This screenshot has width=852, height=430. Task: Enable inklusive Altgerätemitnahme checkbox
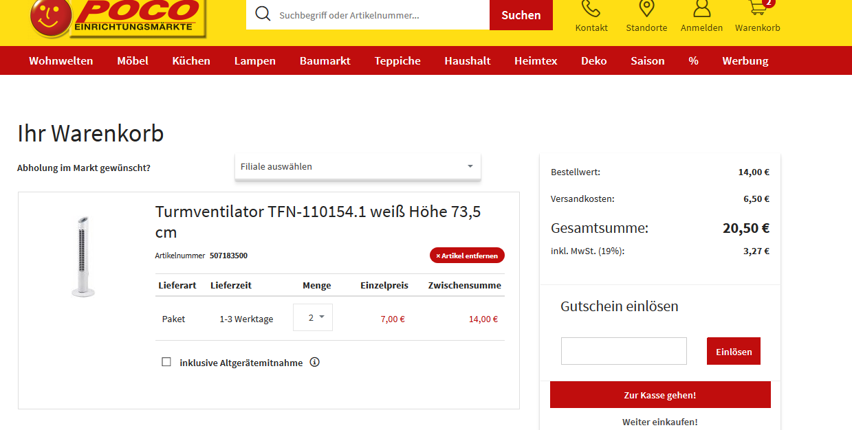[x=166, y=362]
